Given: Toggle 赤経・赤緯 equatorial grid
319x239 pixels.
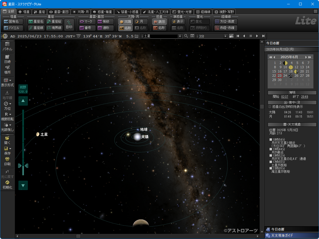Looking at the screenshot, I should [226, 28].
